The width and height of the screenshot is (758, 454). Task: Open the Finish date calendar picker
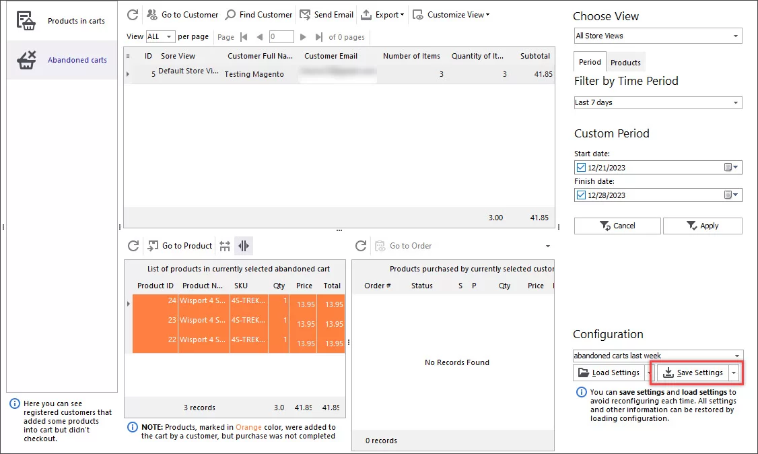click(731, 195)
